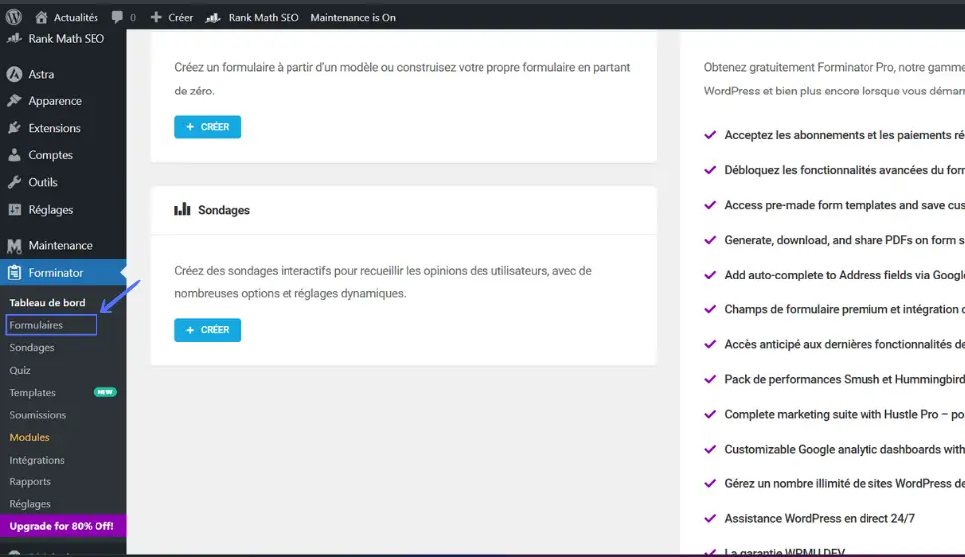Click the Outils wrench icon
This screenshot has height=557, width=965.
coord(14,182)
